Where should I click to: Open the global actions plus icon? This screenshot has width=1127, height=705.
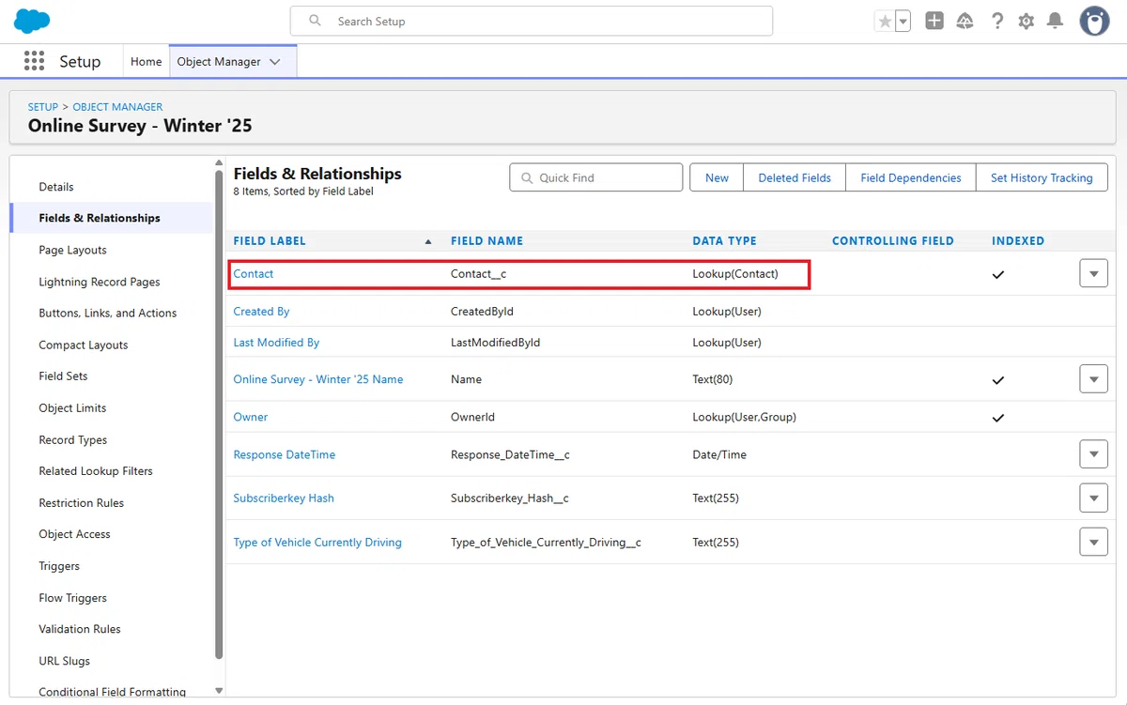(x=934, y=21)
